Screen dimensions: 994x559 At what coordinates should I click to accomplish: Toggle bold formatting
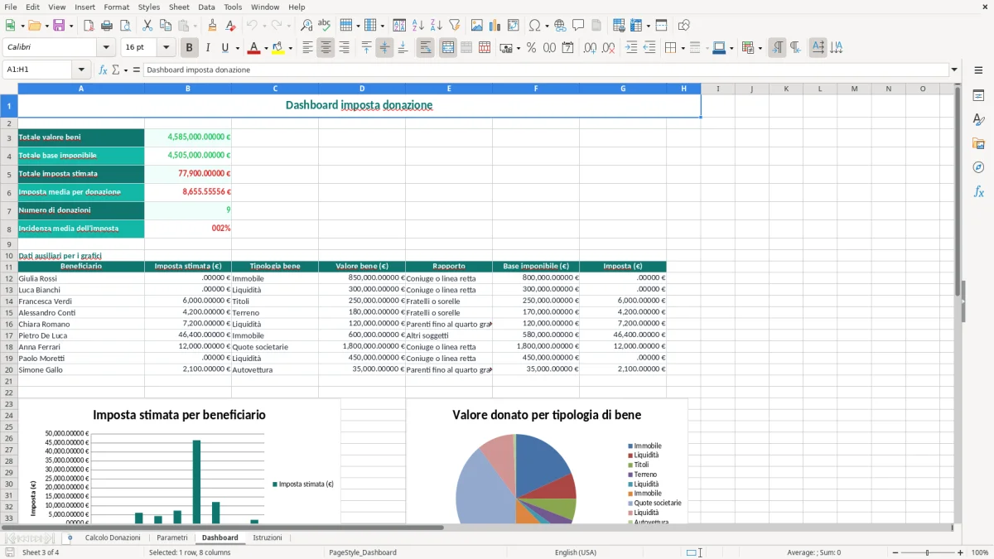pos(189,48)
